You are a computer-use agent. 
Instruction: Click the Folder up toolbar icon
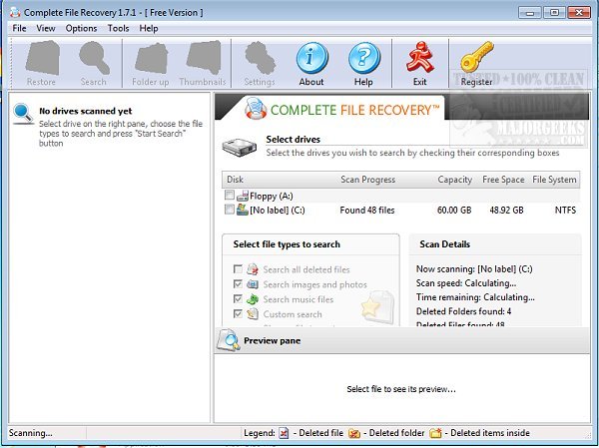(152, 59)
